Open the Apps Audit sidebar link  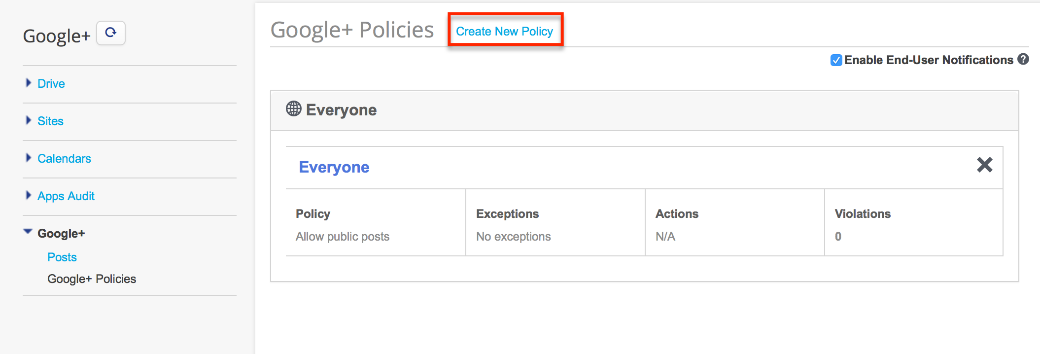click(66, 196)
